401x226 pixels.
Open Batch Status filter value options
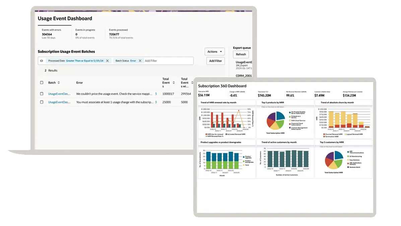133,61
